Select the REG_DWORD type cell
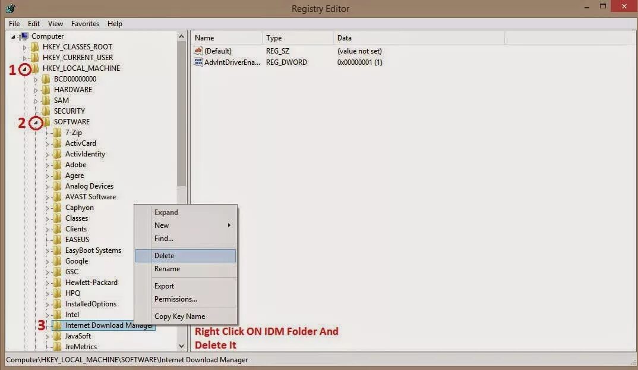 [x=286, y=62]
